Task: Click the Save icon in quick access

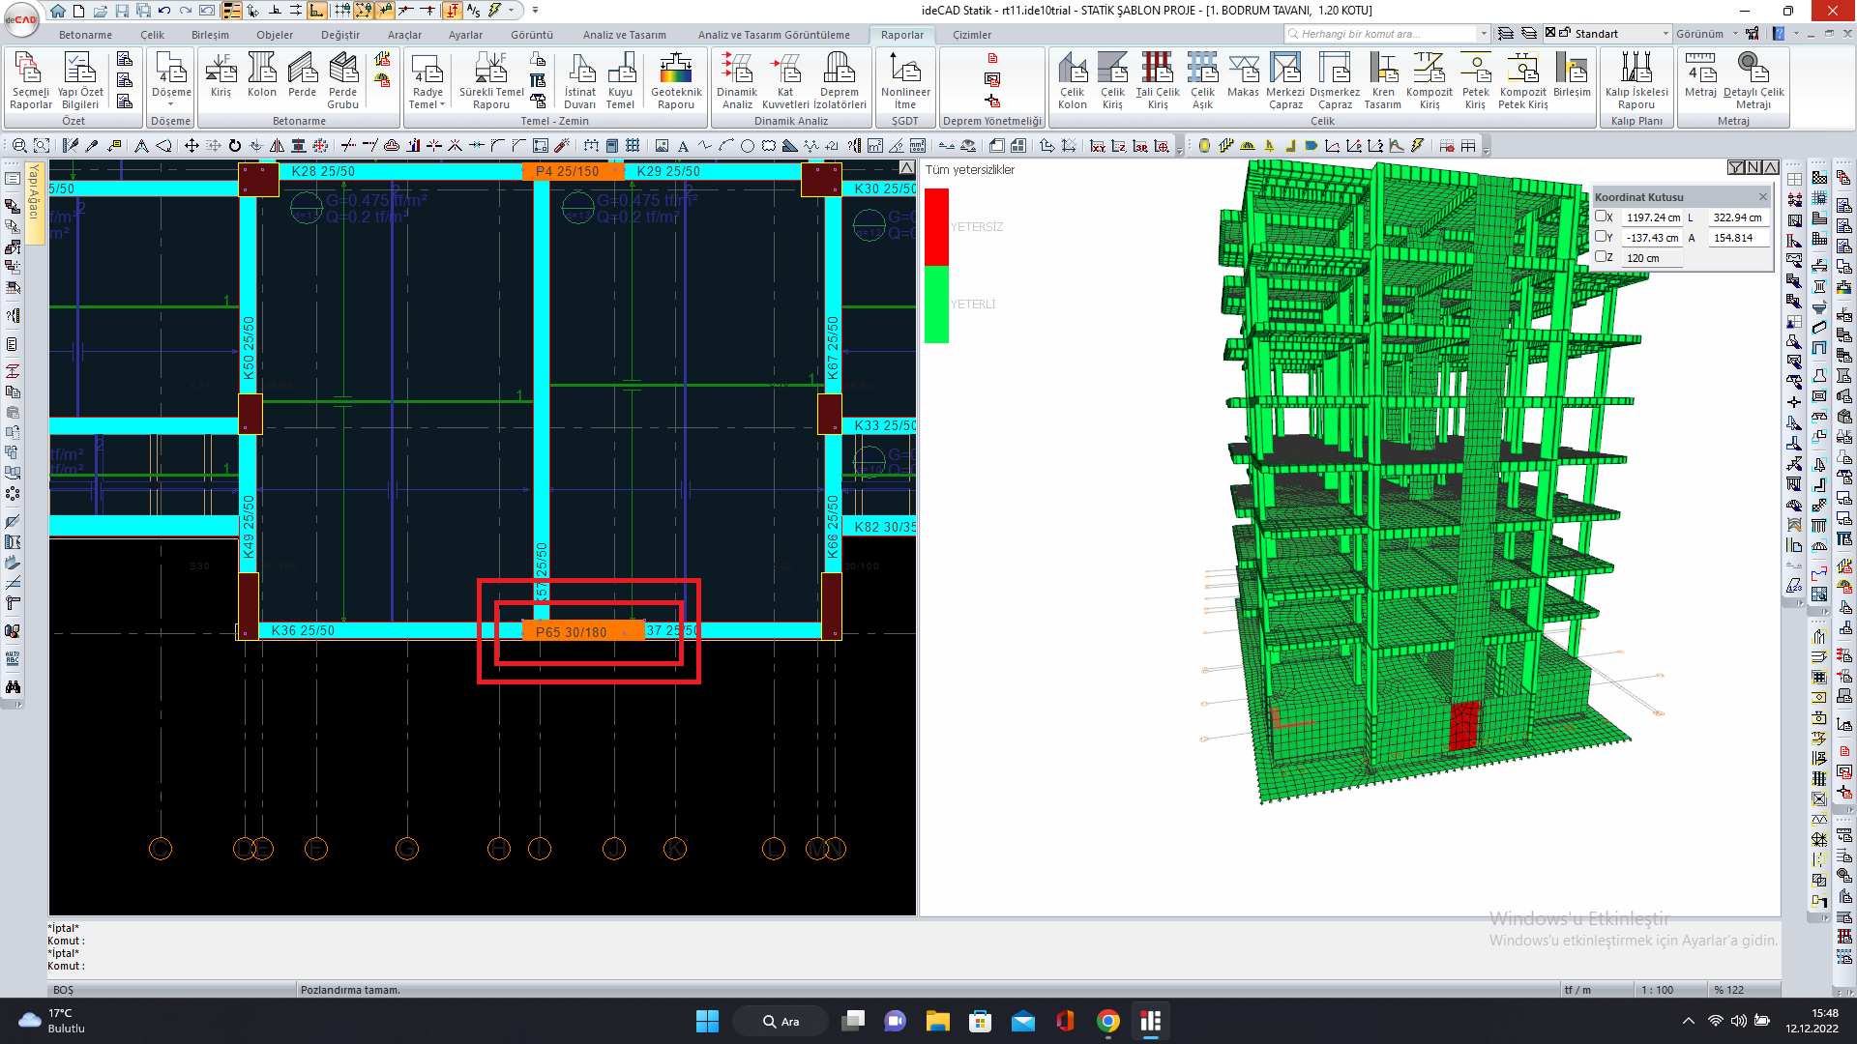Action: tap(122, 11)
